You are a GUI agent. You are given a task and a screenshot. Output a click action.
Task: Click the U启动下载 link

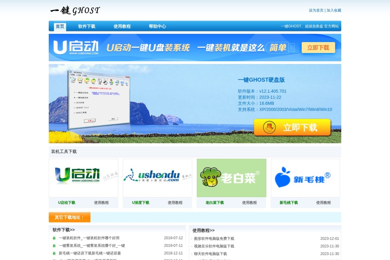click(x=67, y=202)
